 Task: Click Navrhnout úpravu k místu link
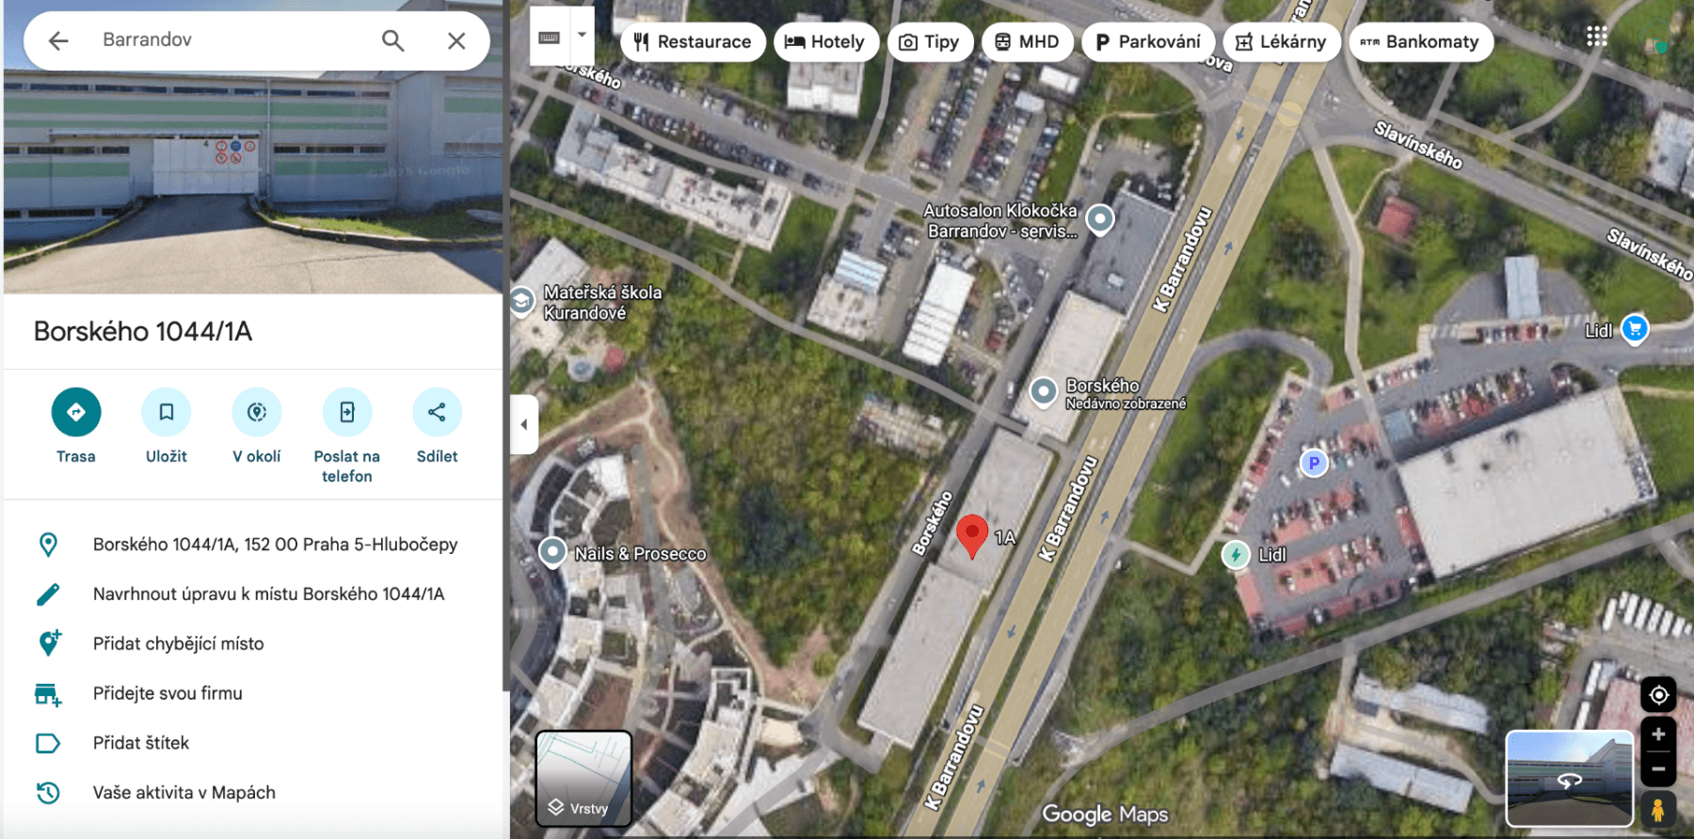(268, 594)
